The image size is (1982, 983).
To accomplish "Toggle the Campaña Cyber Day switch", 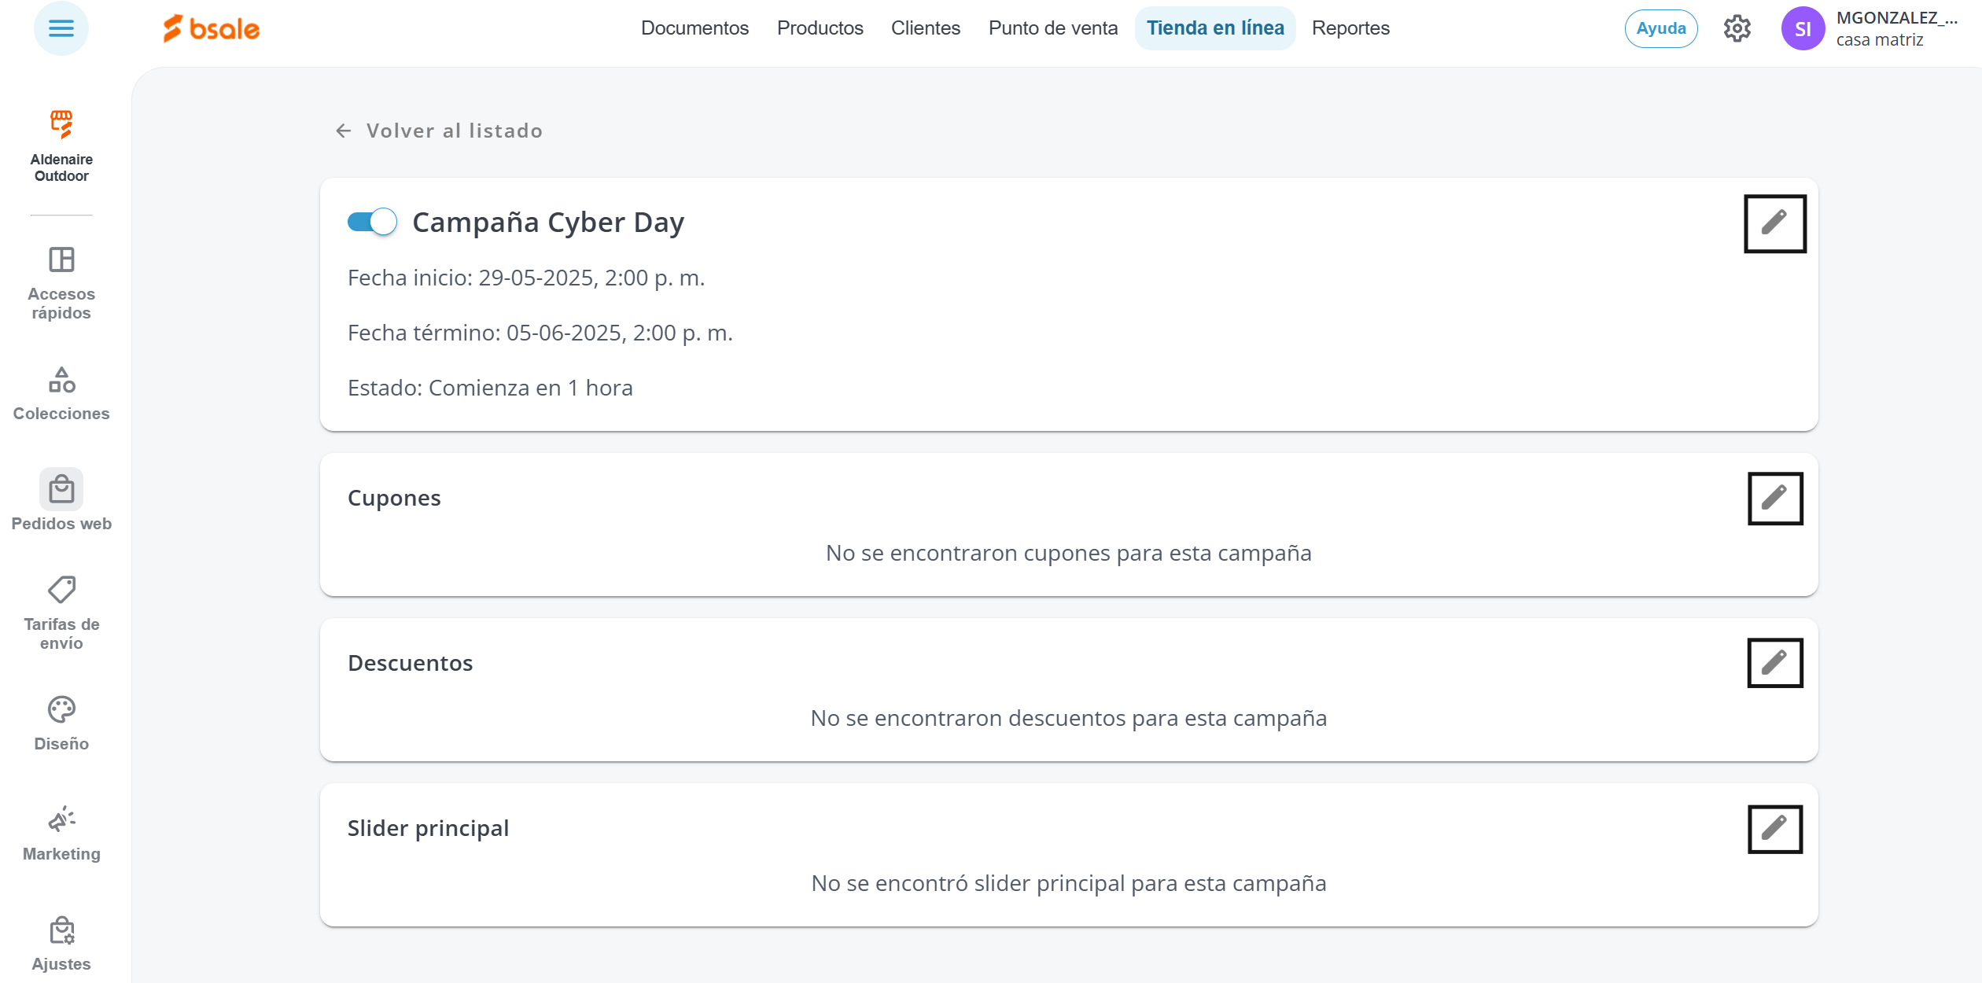I will (x=372, y=222).
